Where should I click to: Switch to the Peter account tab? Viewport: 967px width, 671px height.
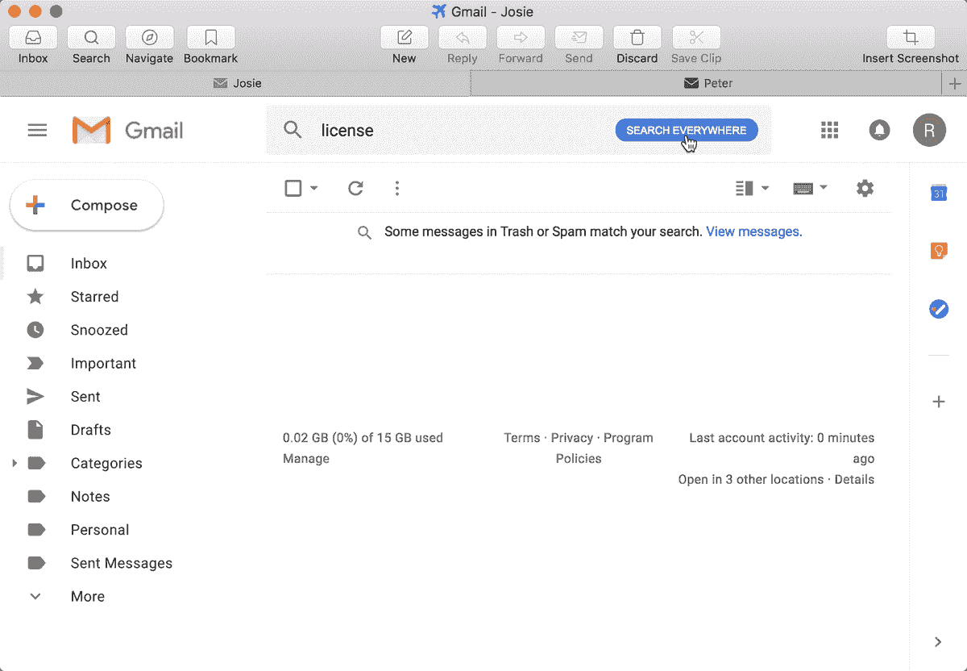pos(708,83)
